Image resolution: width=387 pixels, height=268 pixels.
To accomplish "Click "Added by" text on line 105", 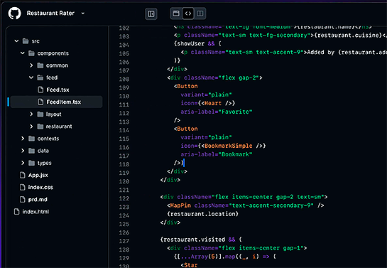I will (x=321, y=52).
